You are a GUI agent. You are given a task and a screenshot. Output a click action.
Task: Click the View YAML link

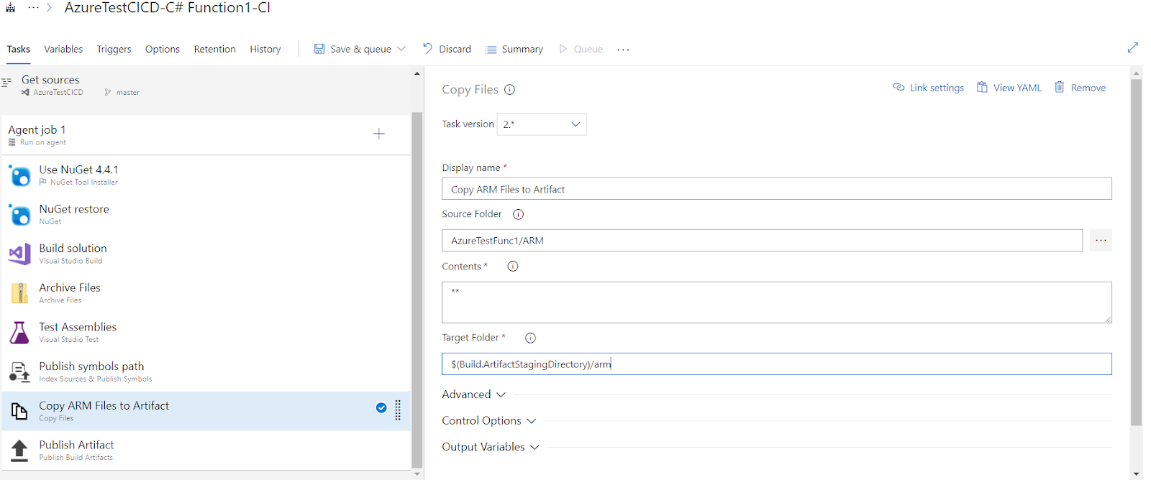click(x=1009, y=88)
